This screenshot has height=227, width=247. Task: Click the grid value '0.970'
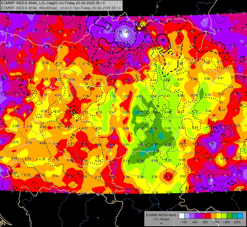pyautogui.click(x=15, y=142)
